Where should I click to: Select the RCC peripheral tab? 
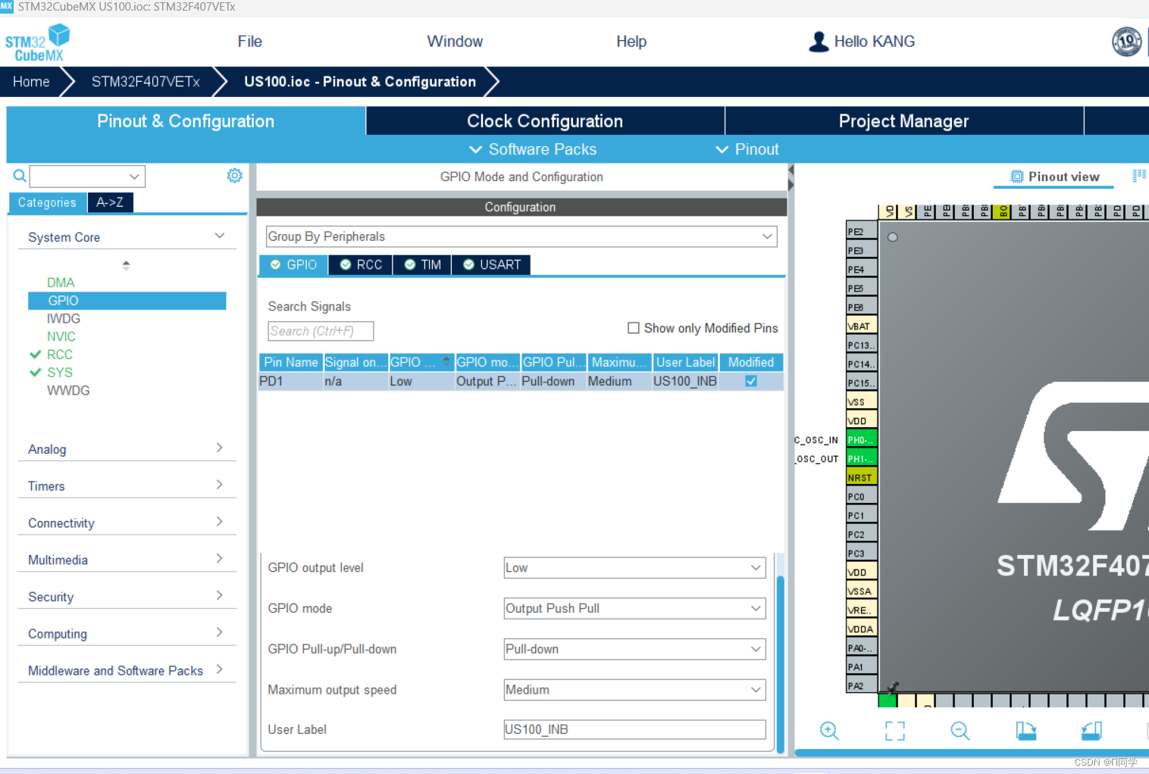pyautogui.click(x=361, y=264)
